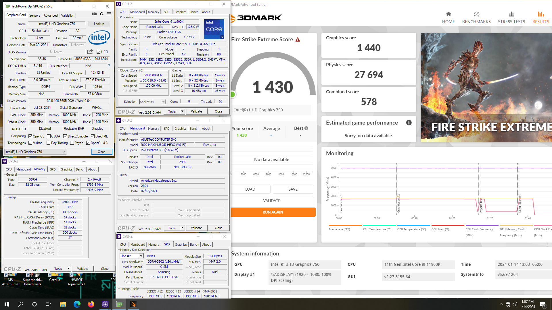552x310 pixels.
Task: Click the GPU-Z refresh icon
Action: pyautogui.click(x=101, y=14)
